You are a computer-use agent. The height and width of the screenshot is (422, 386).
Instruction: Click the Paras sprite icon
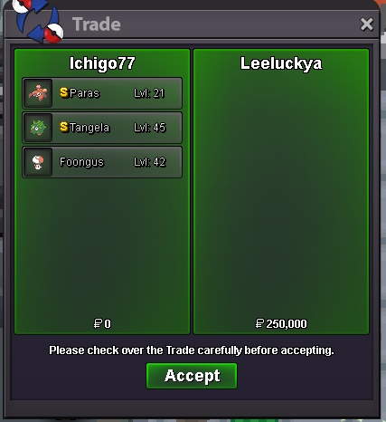(x=38, y=93)
